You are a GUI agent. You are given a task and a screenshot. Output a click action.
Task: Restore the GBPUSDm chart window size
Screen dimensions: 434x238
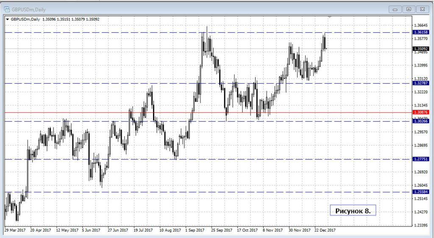[409, 9]
